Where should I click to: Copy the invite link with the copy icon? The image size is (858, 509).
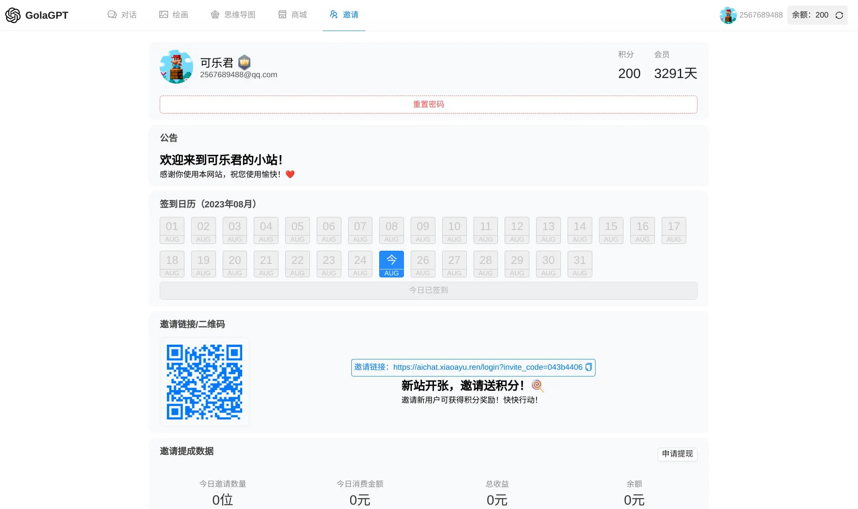(x=589, y=367)
